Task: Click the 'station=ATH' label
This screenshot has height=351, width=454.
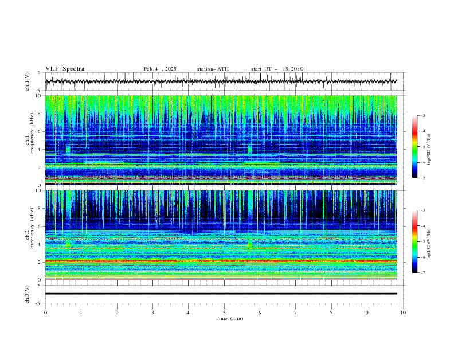Action: pyautogui.click(x=213, y=69)
